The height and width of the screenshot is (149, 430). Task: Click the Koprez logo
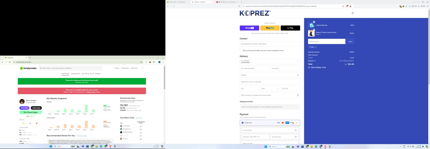tap(255, 13)
